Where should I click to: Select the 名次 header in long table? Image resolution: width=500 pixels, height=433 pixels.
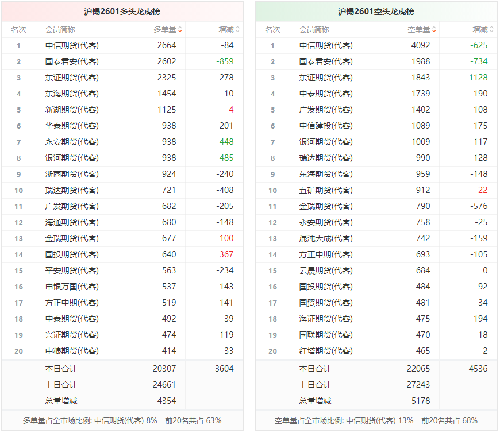18,30
